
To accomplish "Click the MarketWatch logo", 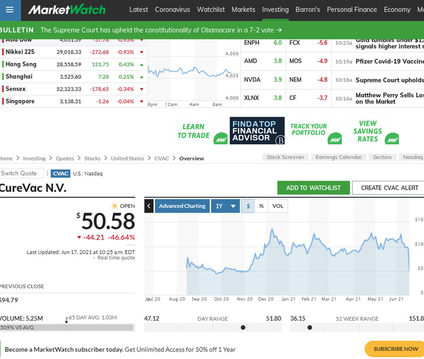I will point(67,10).
